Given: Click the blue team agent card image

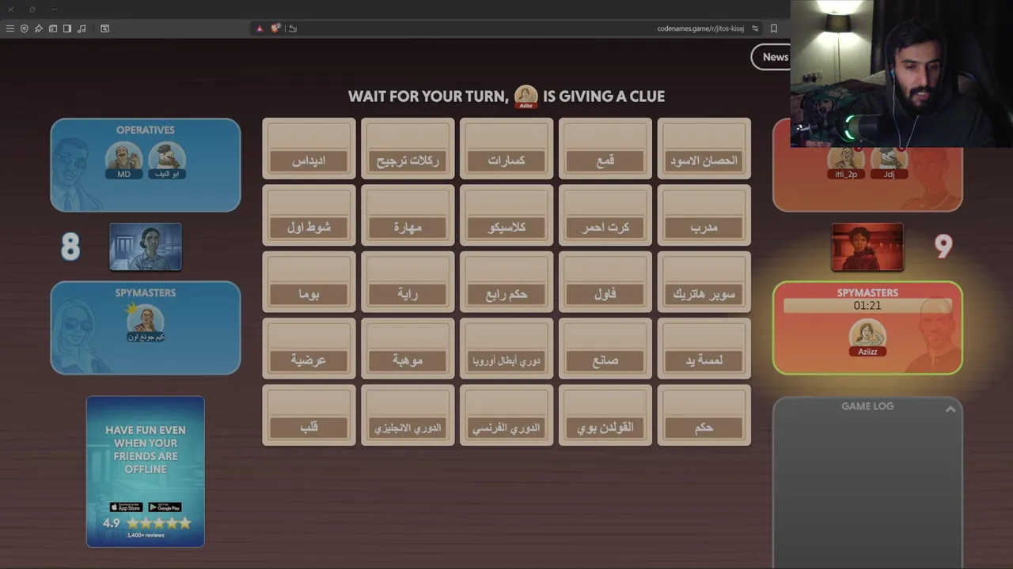Looking at the screenshot, I should (x=146, y=247).
